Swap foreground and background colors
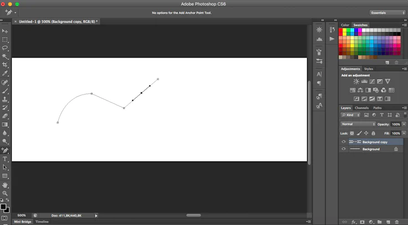Image resolution: width=408 pixels, height=225 pixels. click(x=8, y=200)
